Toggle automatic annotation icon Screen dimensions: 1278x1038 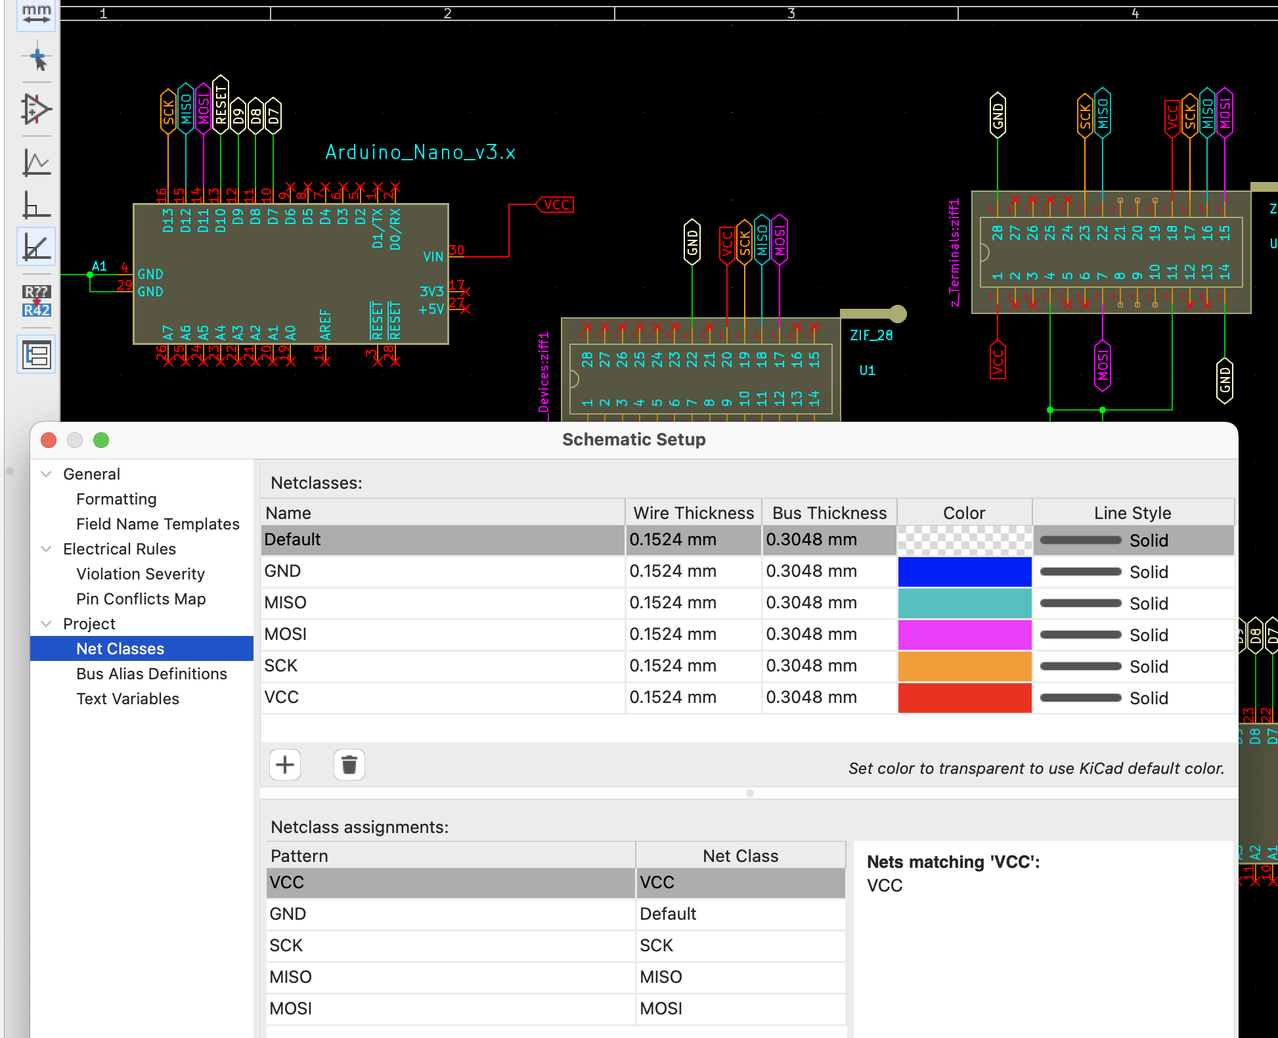(x=36, y=301)
